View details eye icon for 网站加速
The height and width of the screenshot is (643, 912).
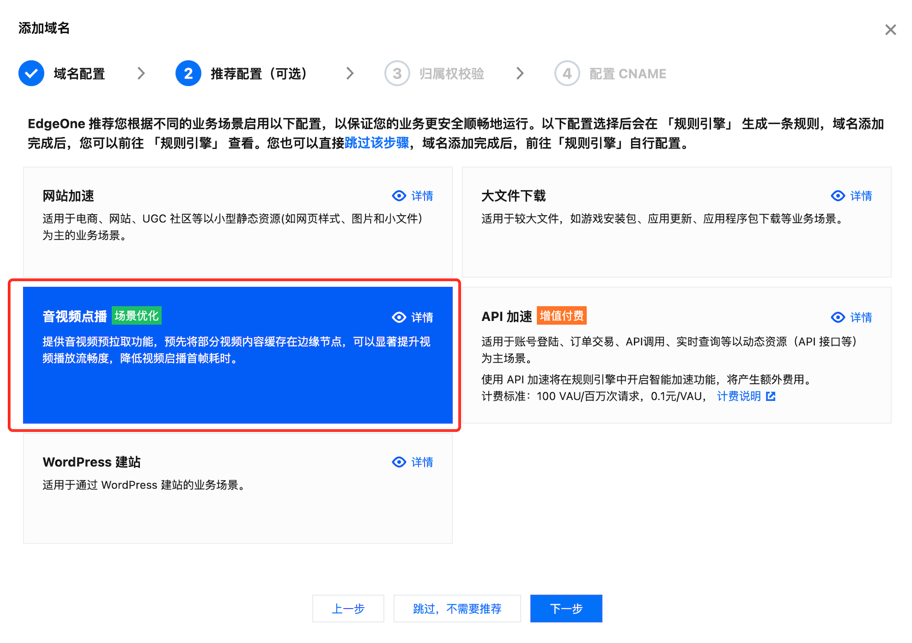399,195
